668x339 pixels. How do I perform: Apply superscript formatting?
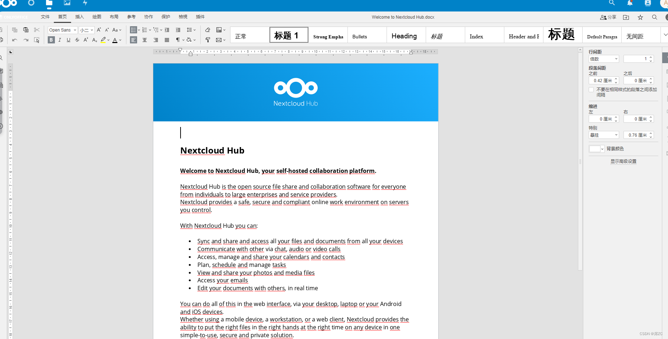pos(86,40)
